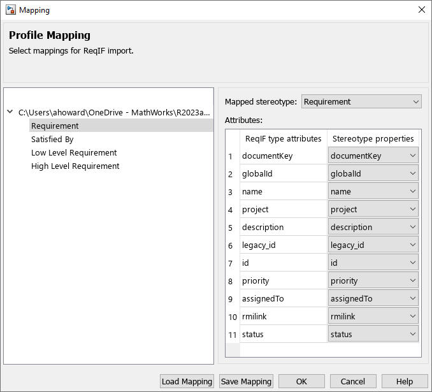
Task: Open the Mapped stereotype dropdown
Action: 361,102
